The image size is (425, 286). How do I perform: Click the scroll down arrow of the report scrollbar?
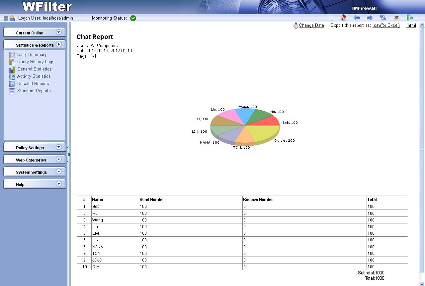click(x=422, y=283)
